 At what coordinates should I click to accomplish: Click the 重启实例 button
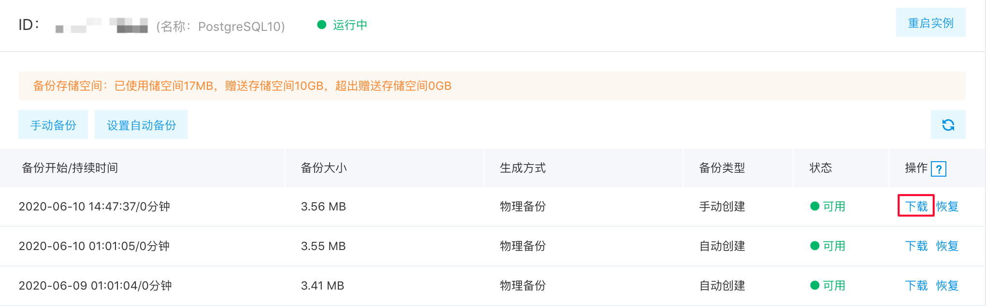click(x=930, y=23)
